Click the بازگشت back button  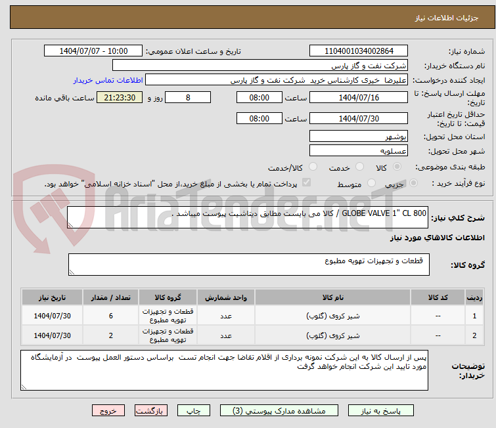pos(152,410)
